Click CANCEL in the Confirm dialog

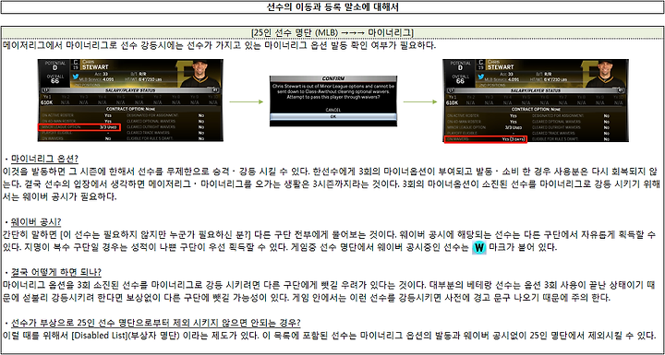[x=333, y=110]
